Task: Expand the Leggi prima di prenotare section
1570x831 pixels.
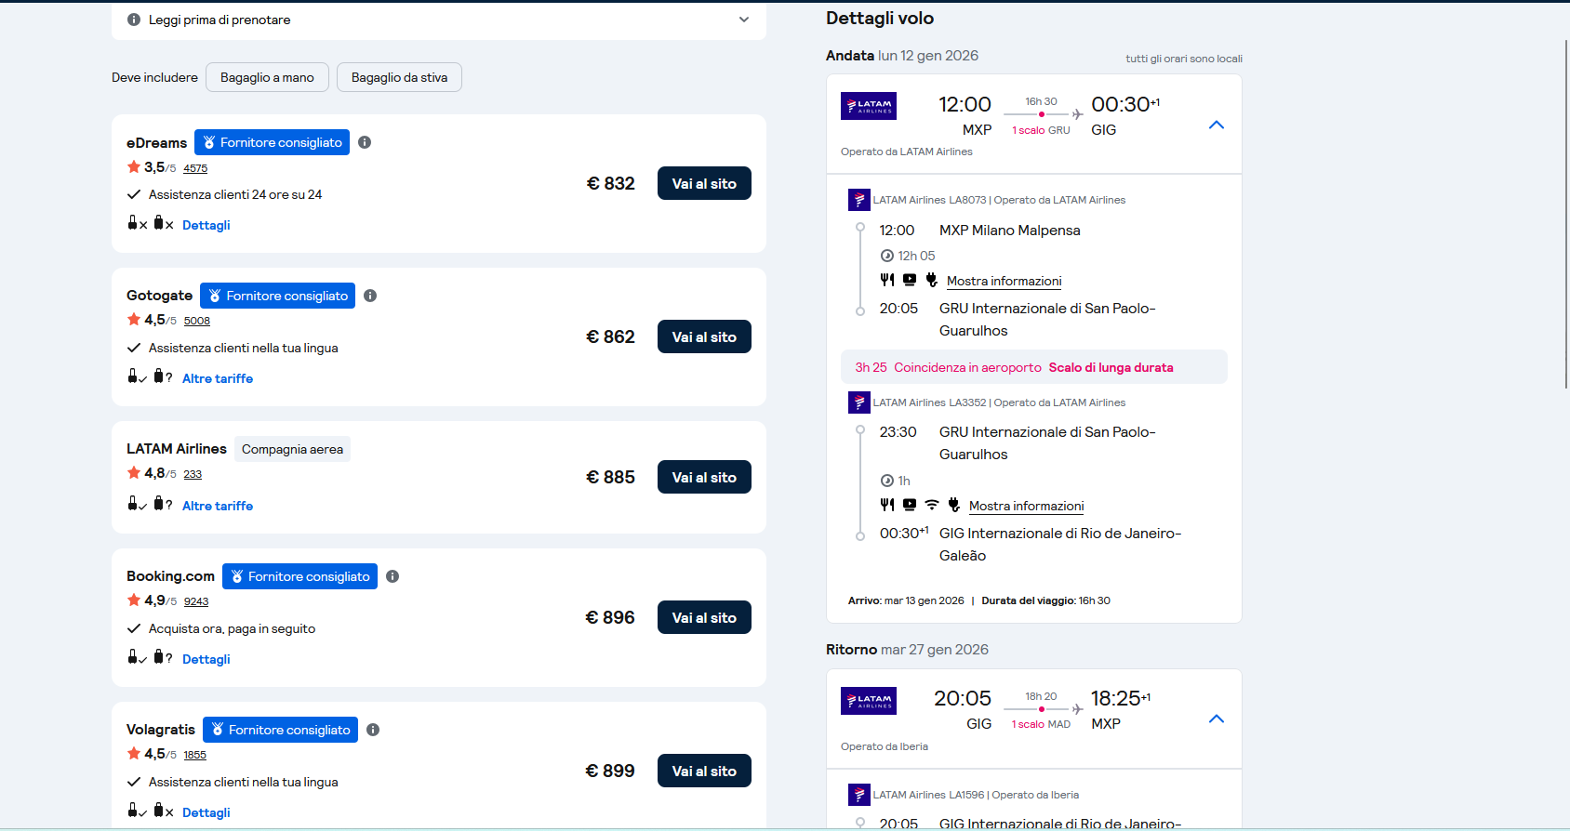Action: click(x=743, y=20)
